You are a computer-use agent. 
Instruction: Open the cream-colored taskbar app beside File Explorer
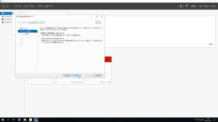point(30,120)
